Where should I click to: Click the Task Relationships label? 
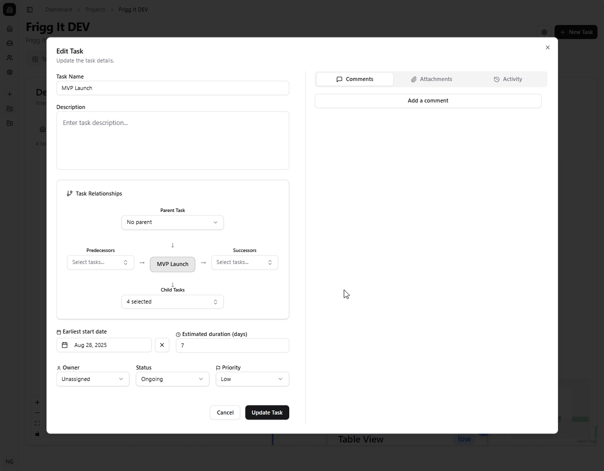[x=99, y=193]
